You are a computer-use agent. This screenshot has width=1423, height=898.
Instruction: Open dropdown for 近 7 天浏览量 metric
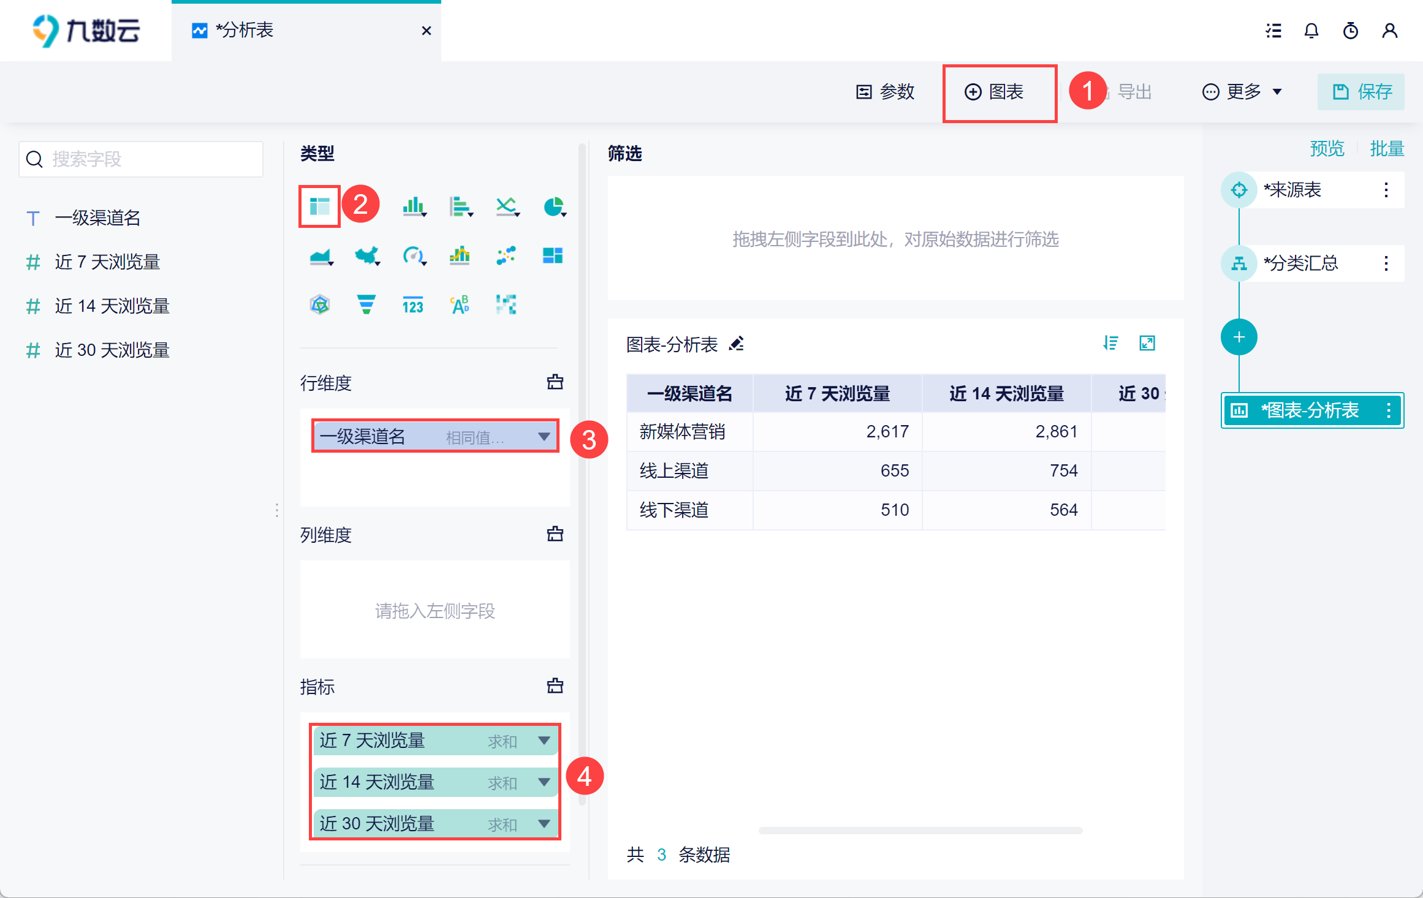pos(544,741)
